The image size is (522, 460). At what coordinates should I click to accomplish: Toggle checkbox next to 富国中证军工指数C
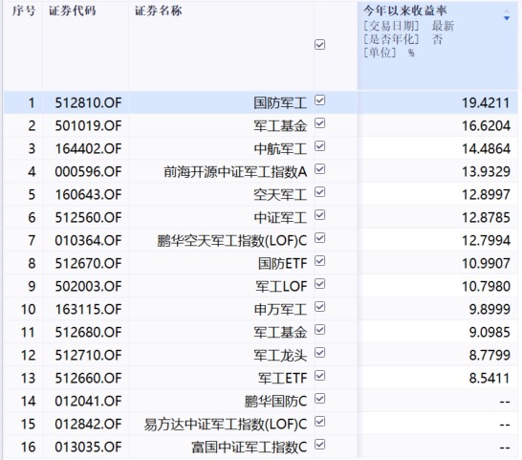pyautogui.click(x=319, y=445)
